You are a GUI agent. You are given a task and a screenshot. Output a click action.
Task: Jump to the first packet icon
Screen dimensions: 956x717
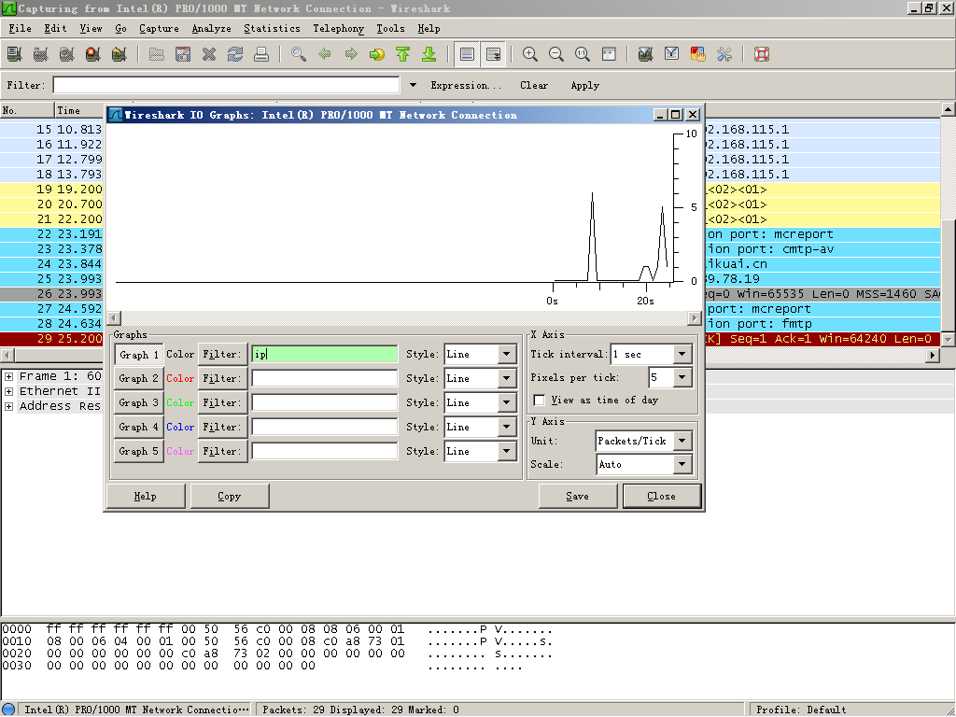coord(403,54)
